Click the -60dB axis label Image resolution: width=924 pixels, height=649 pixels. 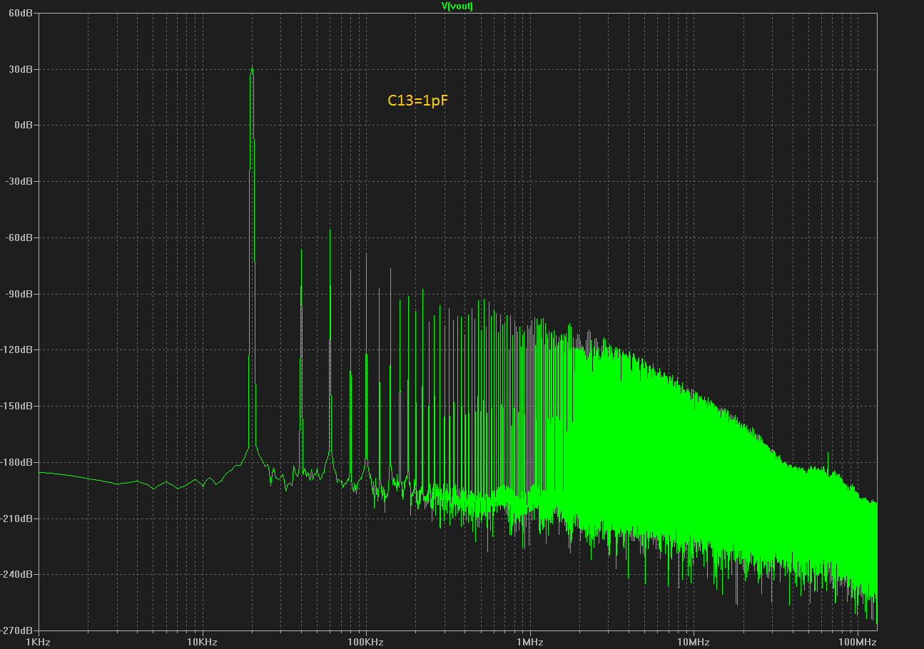pyautogui.click(x=19, y=237)
